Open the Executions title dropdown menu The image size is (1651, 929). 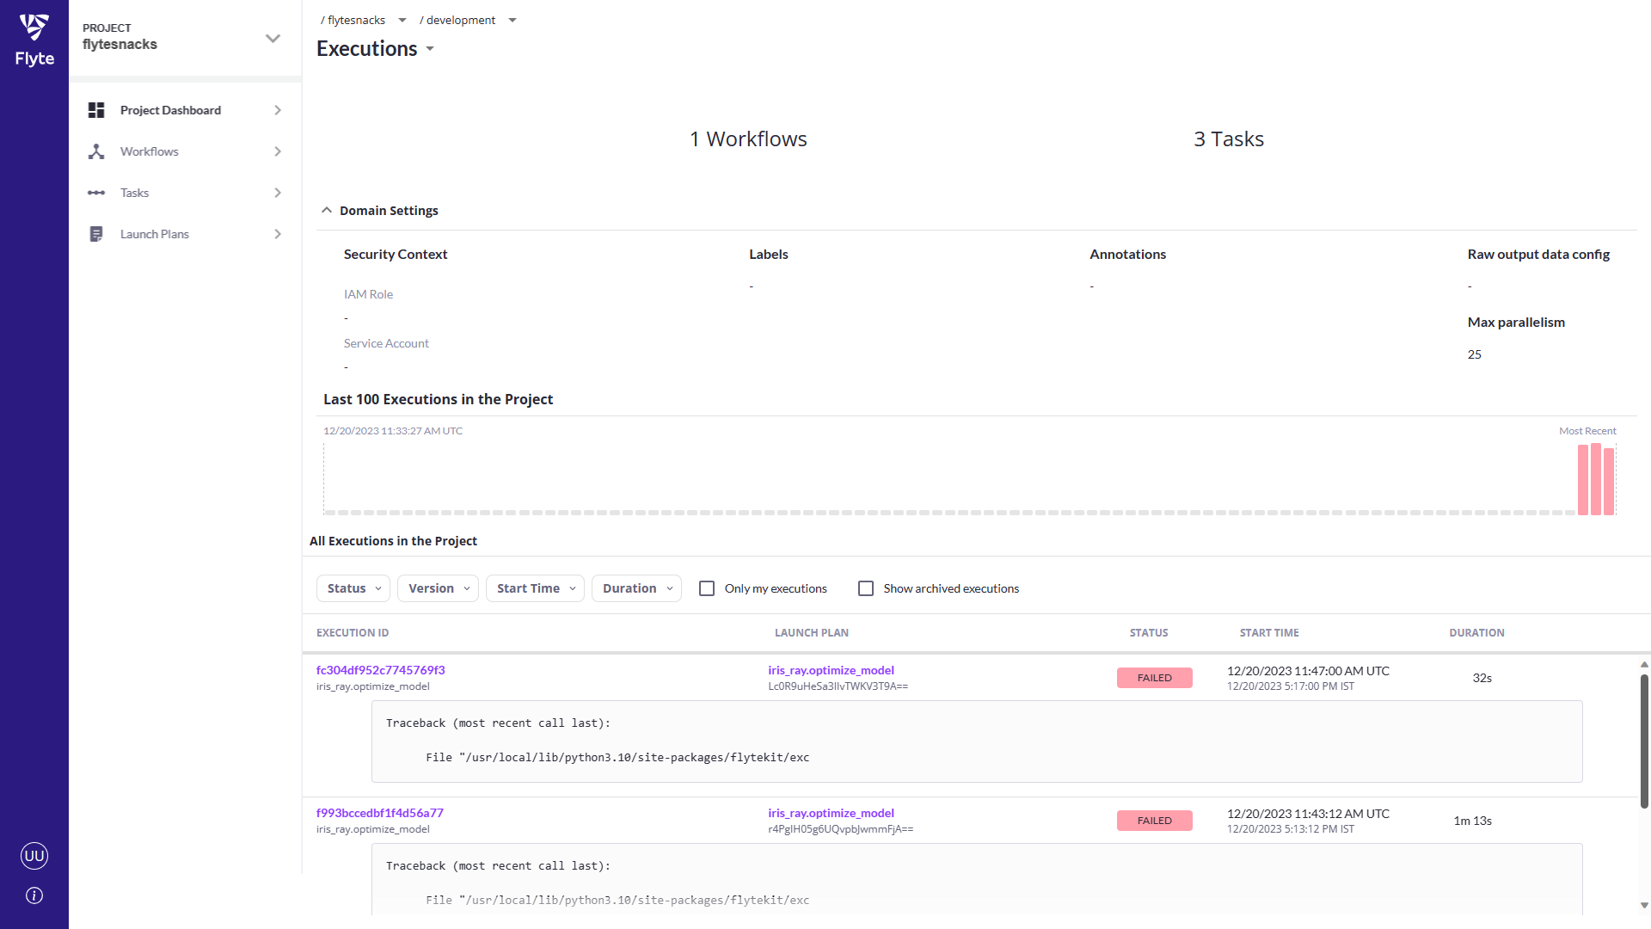[430, 49]
